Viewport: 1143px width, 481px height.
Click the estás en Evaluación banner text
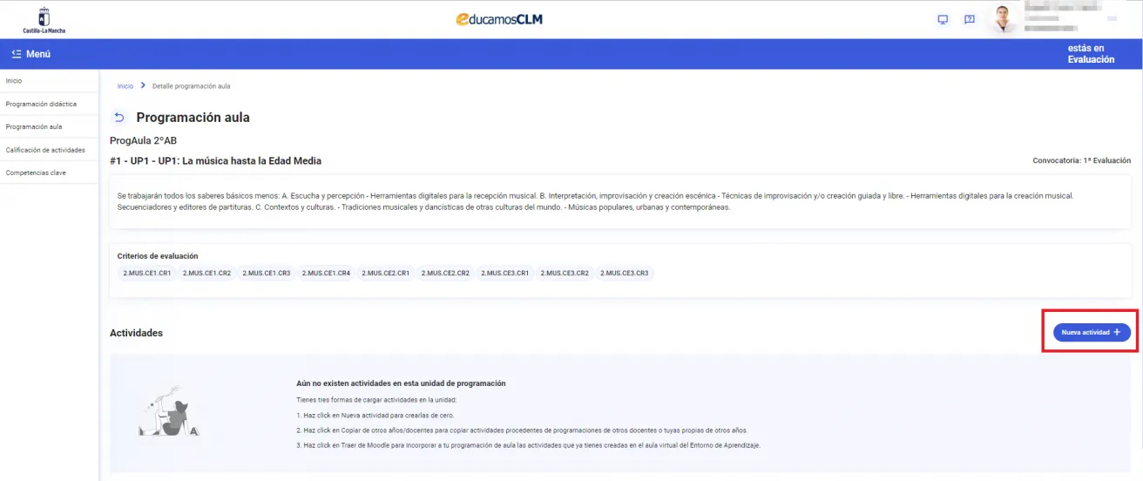coord(1091,54)
